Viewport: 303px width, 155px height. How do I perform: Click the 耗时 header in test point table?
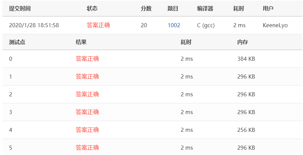[186, 42]
